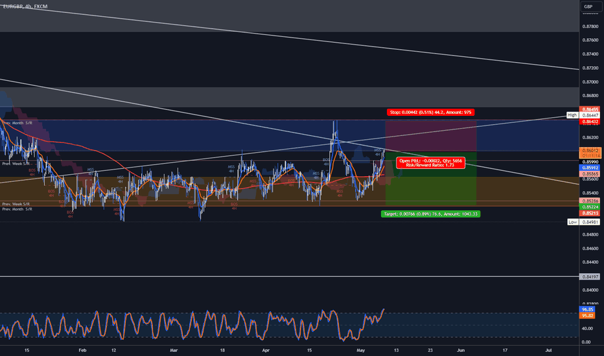Click the orange 95.82 oscillator value
Image resolution: width=604 pixels, height=356 pixels.
pyautogui.click(x=587, y=316)
